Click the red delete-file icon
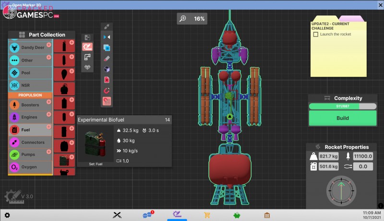Image resolution: width=384 pixels, height=221 pixels. tap(107, 79)
